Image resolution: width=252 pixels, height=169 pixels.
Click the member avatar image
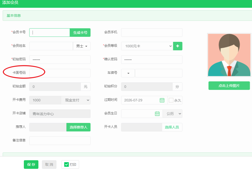[229, 55]
